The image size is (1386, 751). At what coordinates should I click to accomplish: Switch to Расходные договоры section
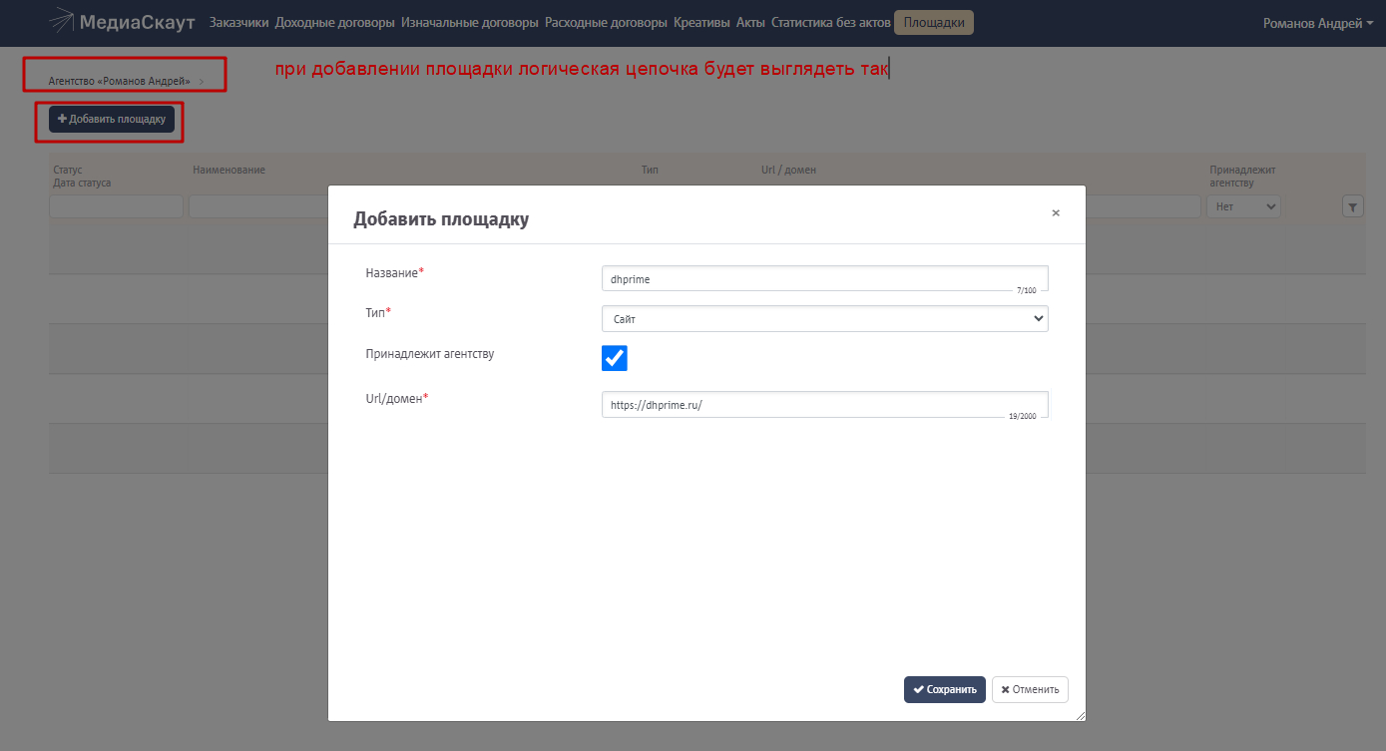(606, 22)
